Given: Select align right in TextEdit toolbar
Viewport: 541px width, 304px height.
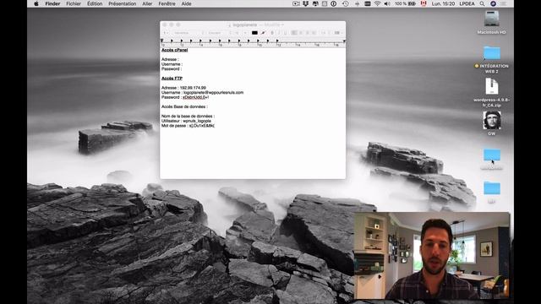Looking at the screenshot, I should (308, 33).
